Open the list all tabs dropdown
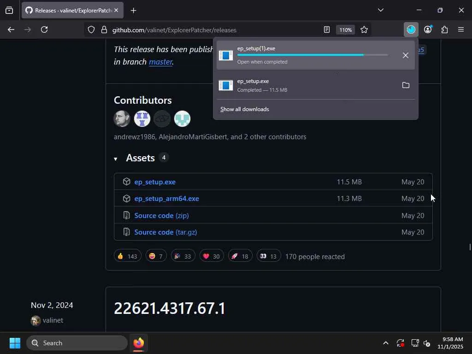Image resolution: width=472 pixels, height=354 pixels. coord(380,10)
